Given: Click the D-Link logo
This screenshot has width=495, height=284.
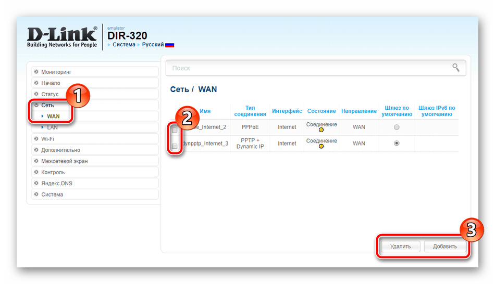Looking at the screenshot, I should 61,36.
